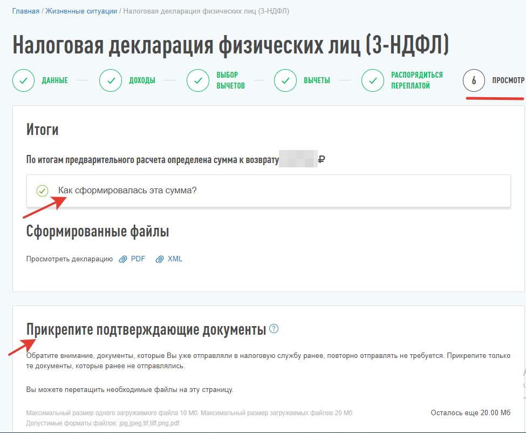Select the ПРОСМОТР step label

coord(508,80)
